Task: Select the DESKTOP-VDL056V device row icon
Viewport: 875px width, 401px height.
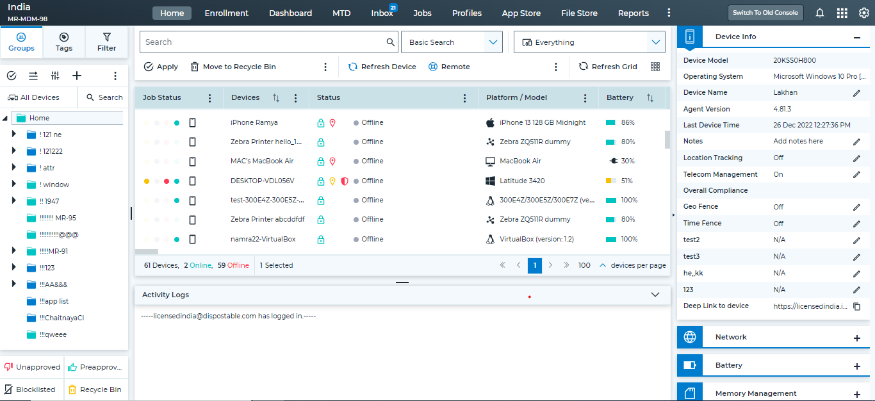Action: point(192,181)
